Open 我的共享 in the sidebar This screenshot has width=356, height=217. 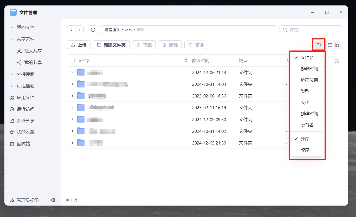[x=33, y=62]
